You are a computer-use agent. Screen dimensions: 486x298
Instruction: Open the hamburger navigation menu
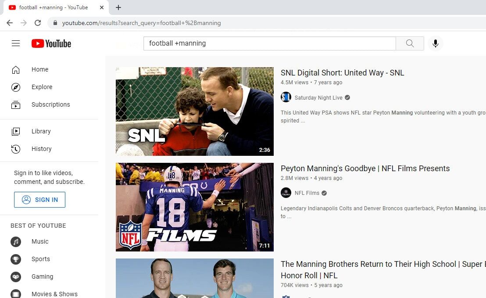16,43
